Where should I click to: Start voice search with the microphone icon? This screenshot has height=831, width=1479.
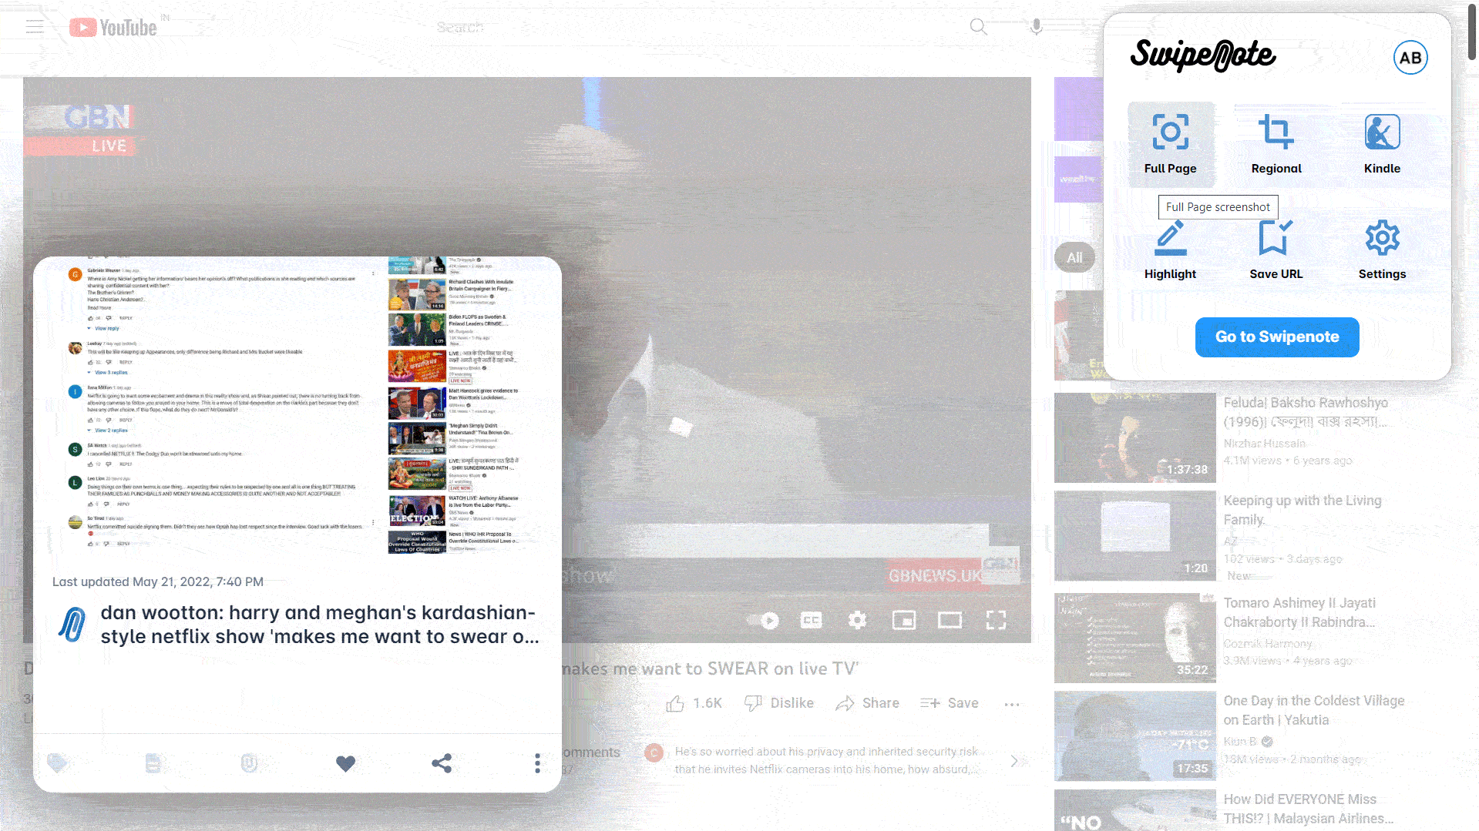pyautogui.click(x=1037, y=27)
